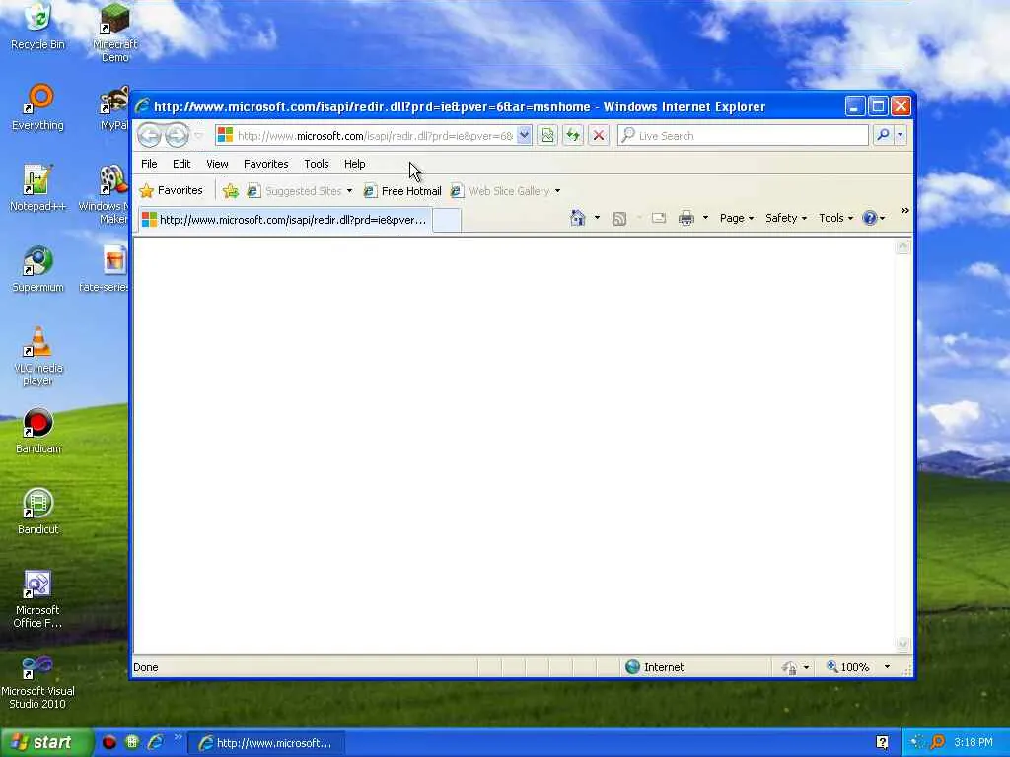Launch Internet Explorer from quick launch

(x=155, y=743)
